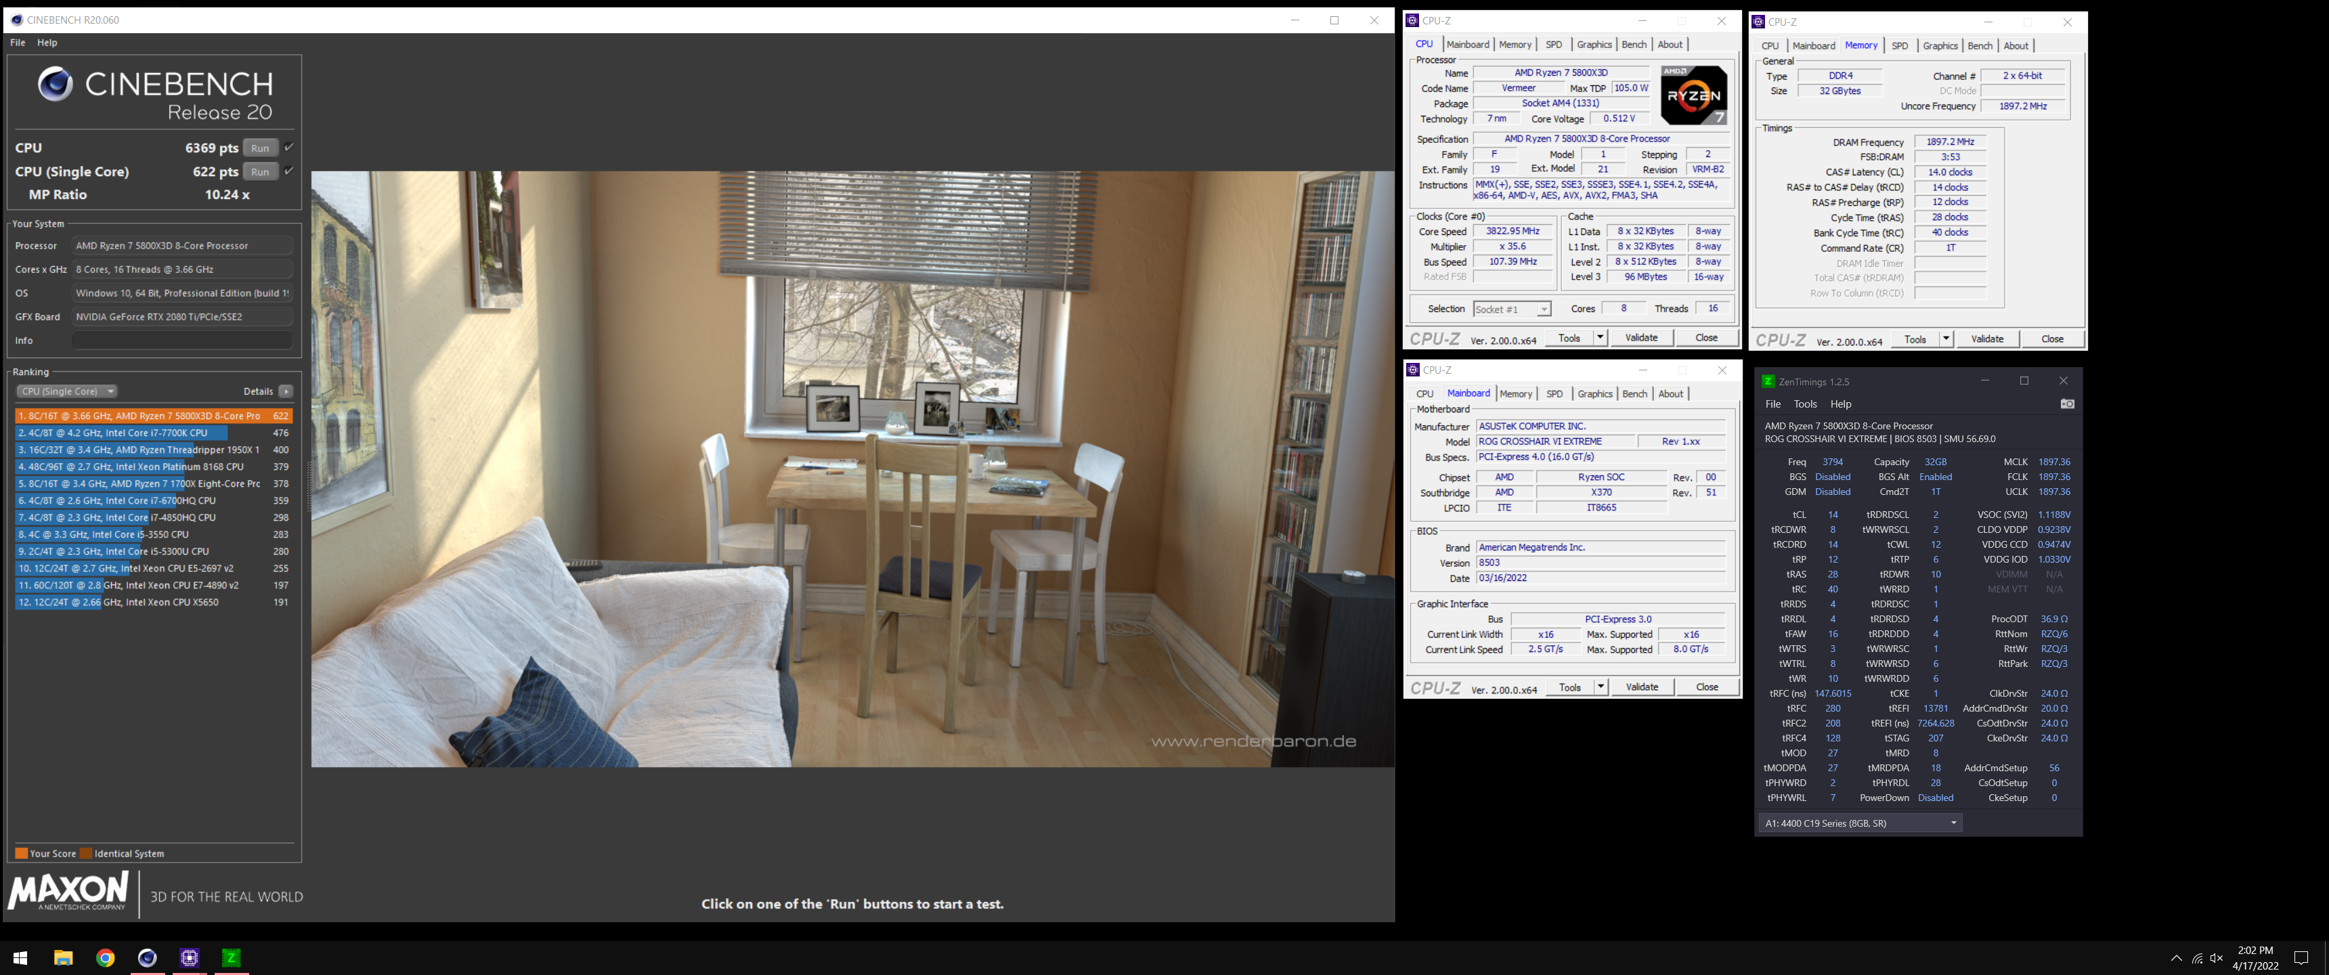This screenshot has width=2329, height=975.
Task: Select ranking row Intel Xeon Platinum 8168 CPU
Action: [154, 467]
